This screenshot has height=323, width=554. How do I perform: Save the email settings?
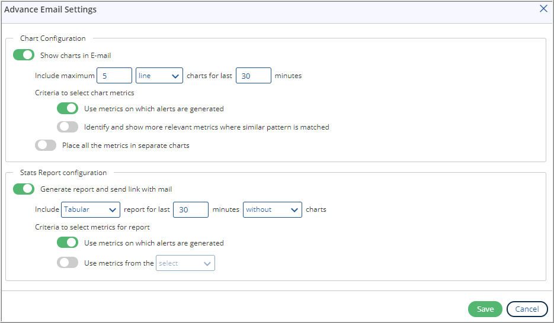485,309
